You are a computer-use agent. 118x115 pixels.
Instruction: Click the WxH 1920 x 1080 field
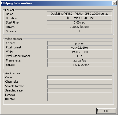pyautogui.click(x=79, y=52)
